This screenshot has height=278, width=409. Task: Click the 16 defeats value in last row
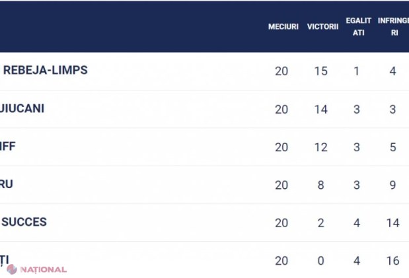pos(393,261)
